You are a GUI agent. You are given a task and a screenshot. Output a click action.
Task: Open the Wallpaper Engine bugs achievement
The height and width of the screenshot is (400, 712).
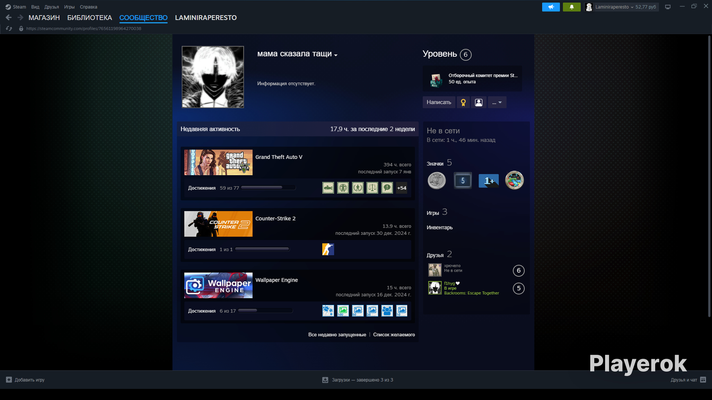click(x=328, y=311)
